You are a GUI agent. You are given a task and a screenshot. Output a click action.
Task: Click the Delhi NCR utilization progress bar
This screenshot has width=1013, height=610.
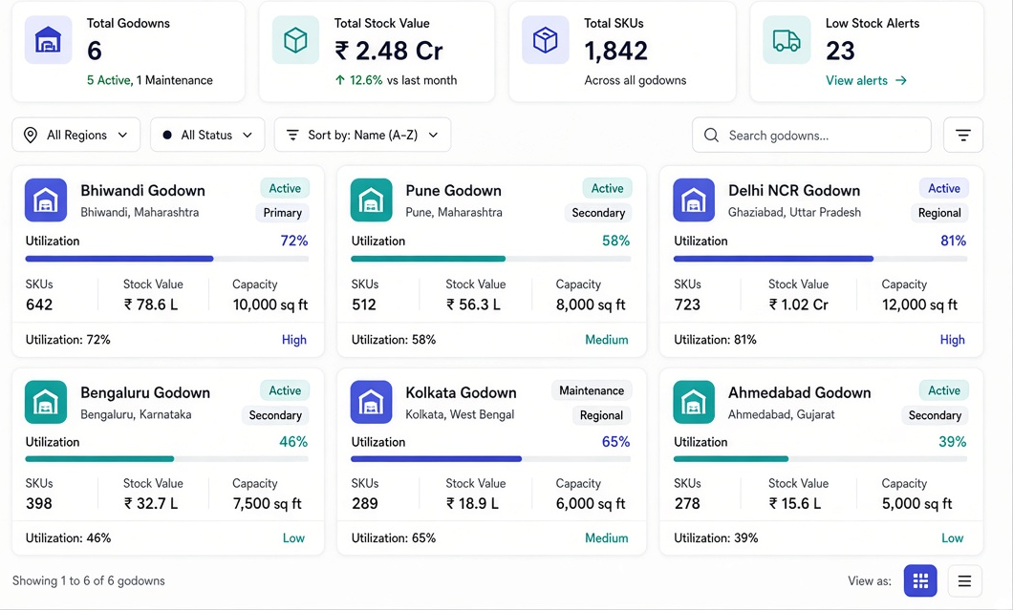point(821,259)
